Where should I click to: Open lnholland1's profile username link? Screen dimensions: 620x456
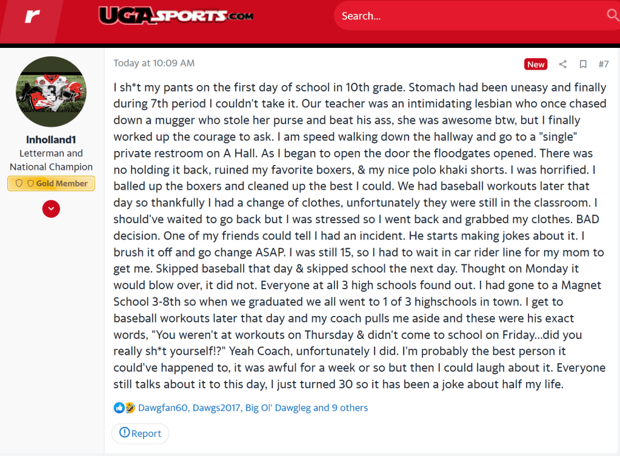coord(51,139)
